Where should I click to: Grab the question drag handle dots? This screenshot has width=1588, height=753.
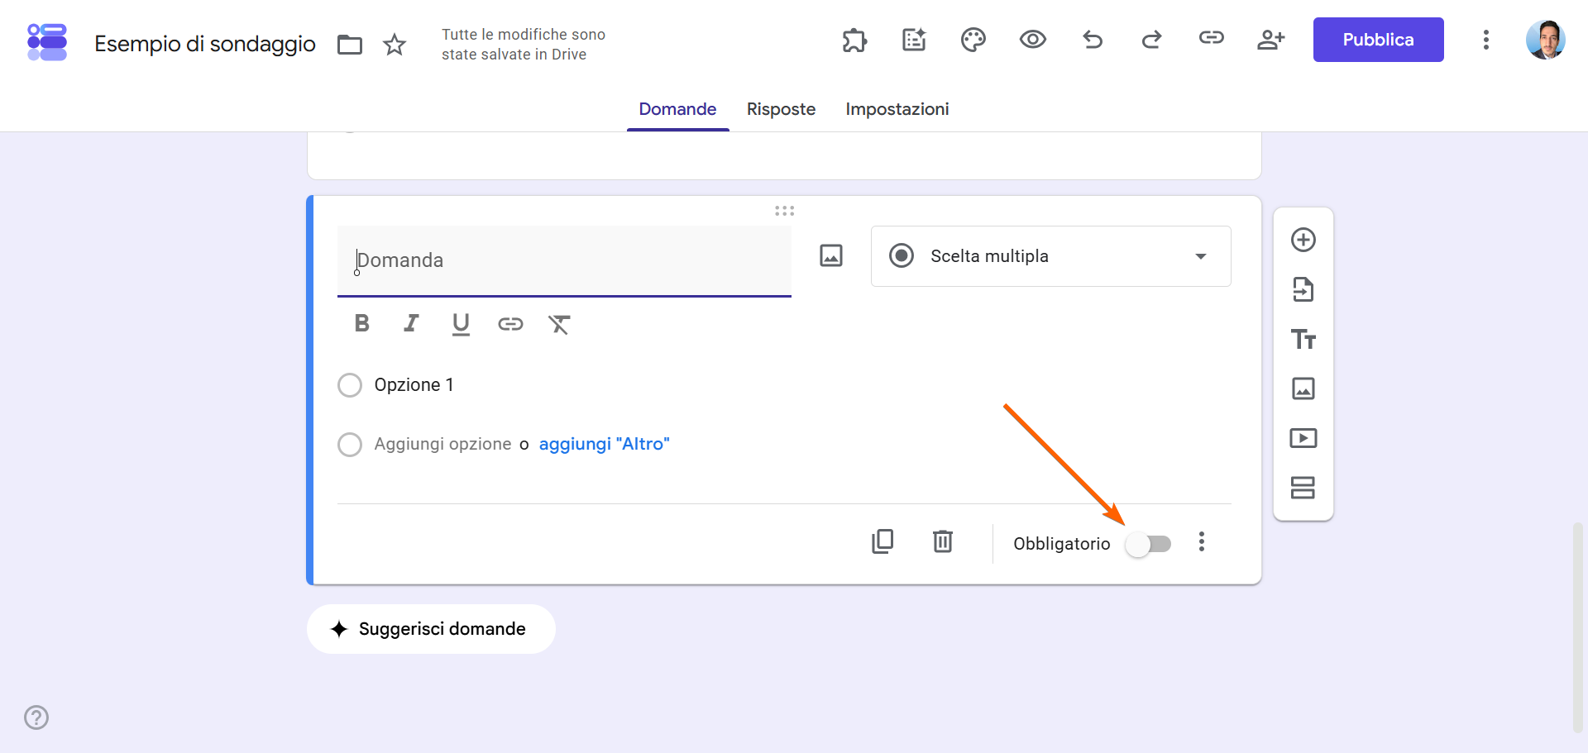(784, 212)
